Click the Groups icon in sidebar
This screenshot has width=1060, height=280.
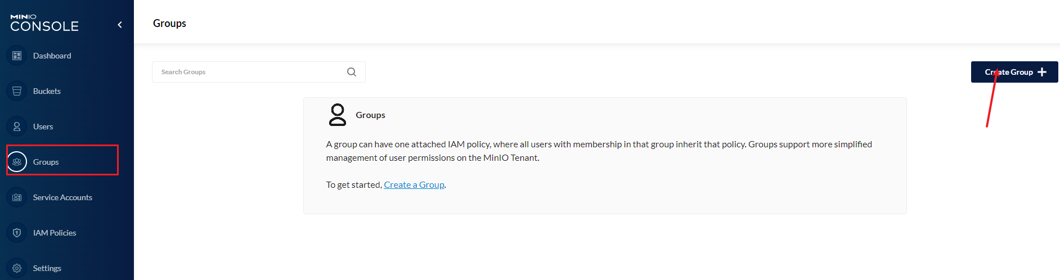pos(17,162)
